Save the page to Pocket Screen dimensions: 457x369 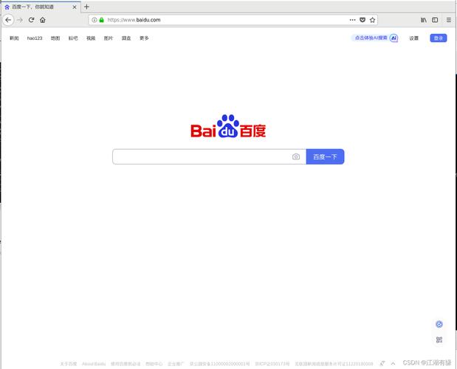coord(362,20)
